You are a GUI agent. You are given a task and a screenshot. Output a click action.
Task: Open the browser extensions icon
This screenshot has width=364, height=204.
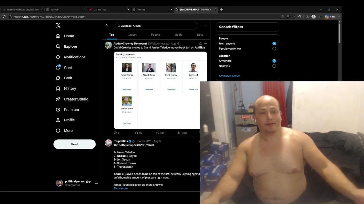coord(300,17)
